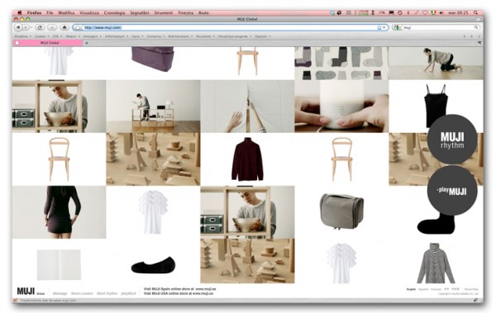Click the Italian flag input menu icon
This screenshot has width=496, height=313.
tap(433, 13)
